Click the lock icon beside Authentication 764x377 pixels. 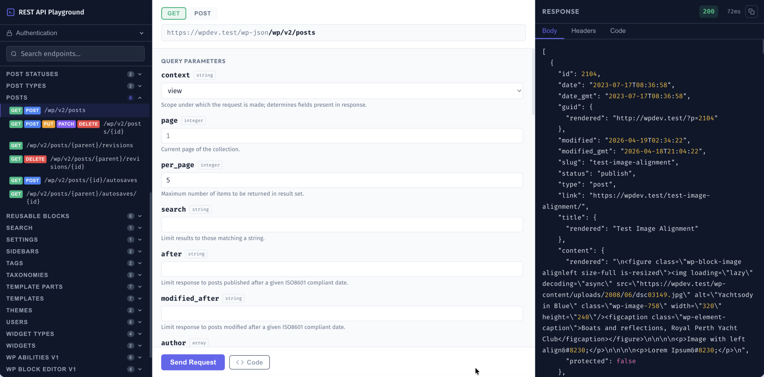click(x=9, y=33)
